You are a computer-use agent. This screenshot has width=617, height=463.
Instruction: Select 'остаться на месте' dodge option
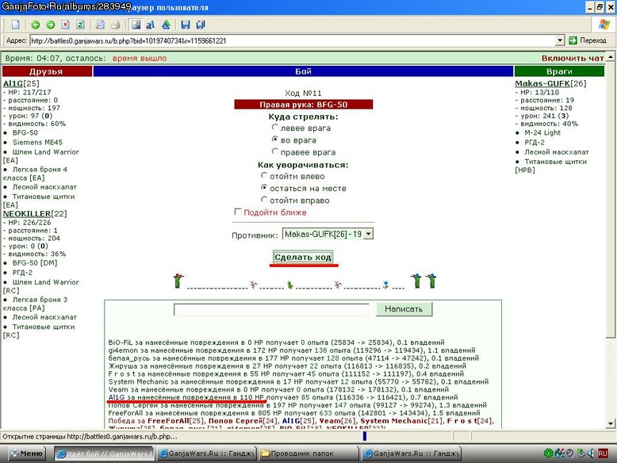tap(264, 188)
